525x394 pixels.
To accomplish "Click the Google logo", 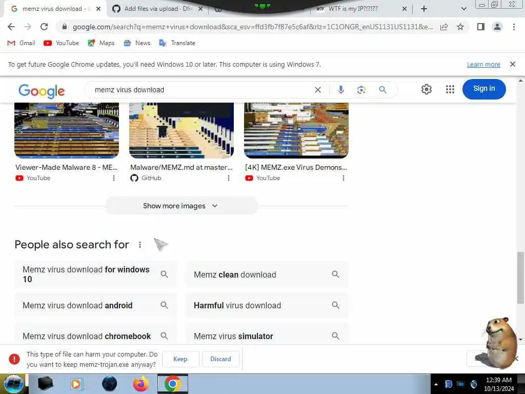I will click(x=42, y=91).
